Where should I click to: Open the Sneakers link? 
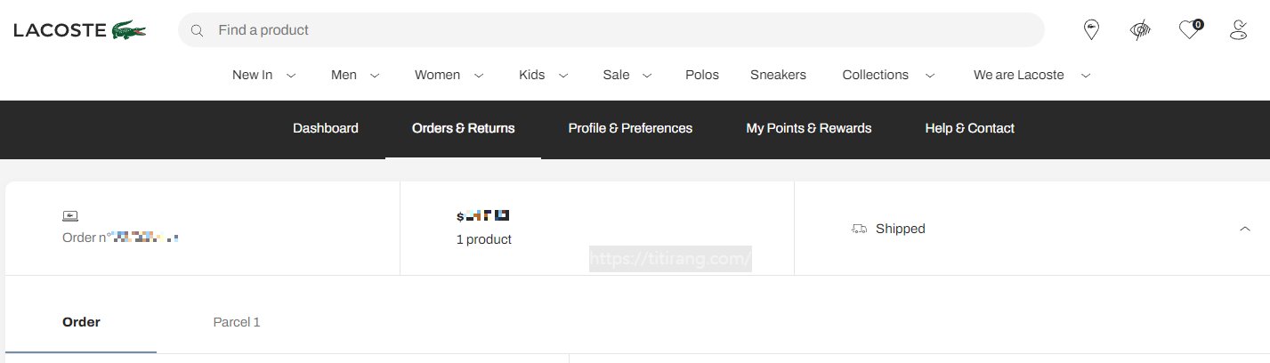[x=778, y=75]
